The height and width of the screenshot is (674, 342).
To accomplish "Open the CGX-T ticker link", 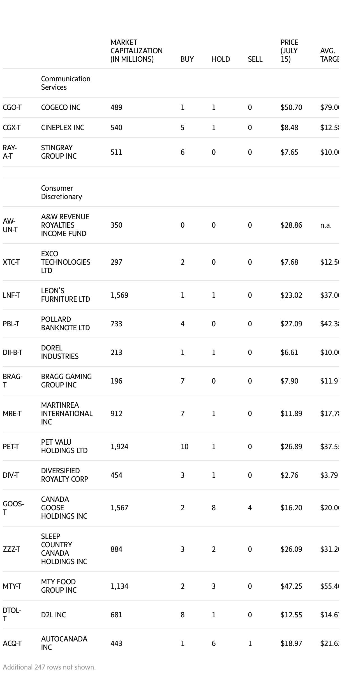I will 11,128.
